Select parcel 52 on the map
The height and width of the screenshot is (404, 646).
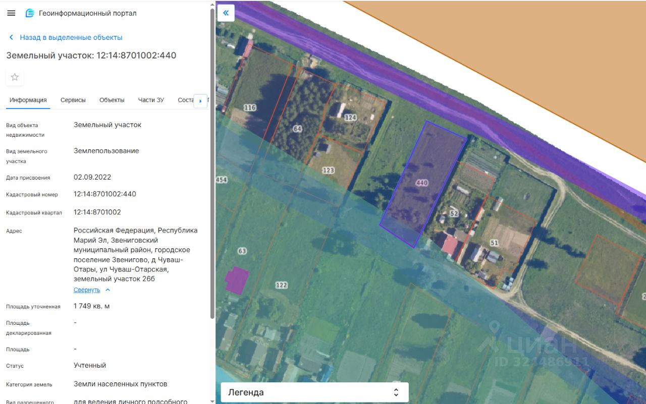(454, 213)
